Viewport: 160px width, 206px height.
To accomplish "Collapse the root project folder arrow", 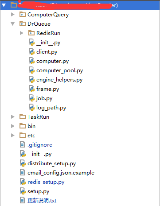I will tap(4, 5).
